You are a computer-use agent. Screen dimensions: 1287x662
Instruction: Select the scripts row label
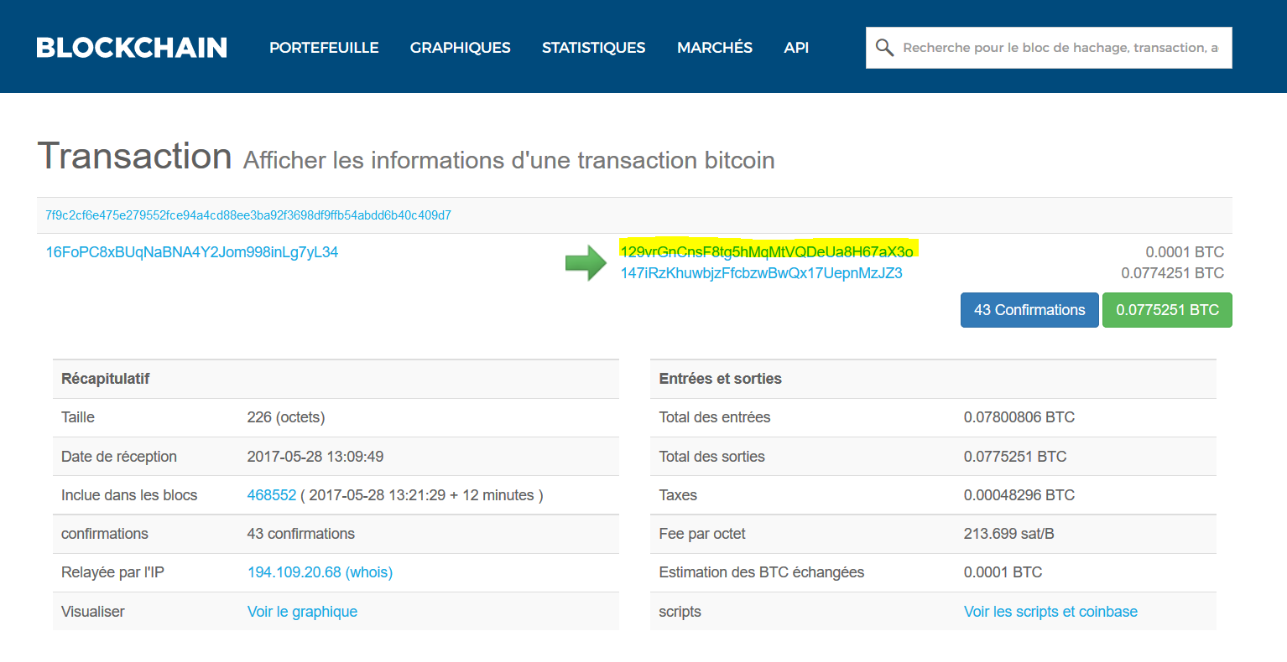tap(680, 612)
